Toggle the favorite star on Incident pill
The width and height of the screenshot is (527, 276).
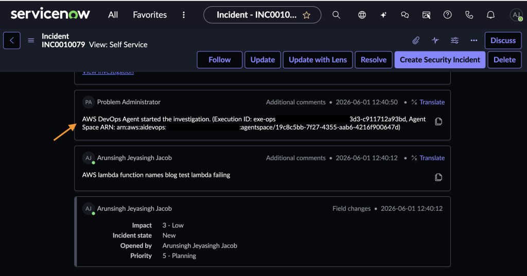point(306,15)
